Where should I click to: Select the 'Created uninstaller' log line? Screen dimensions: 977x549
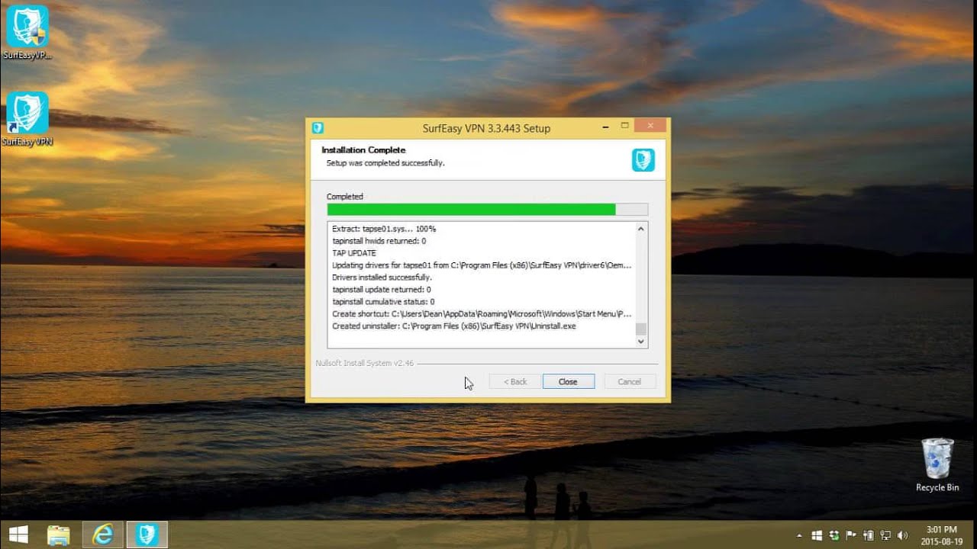pyautogui.click(x=454, y=326)
